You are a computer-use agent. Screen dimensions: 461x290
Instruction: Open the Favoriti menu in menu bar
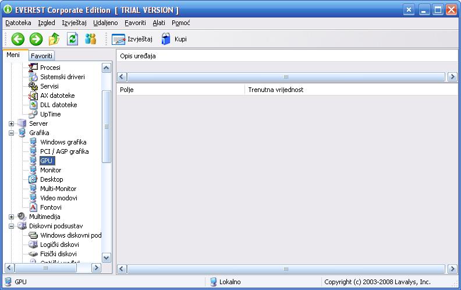point(135,23)
